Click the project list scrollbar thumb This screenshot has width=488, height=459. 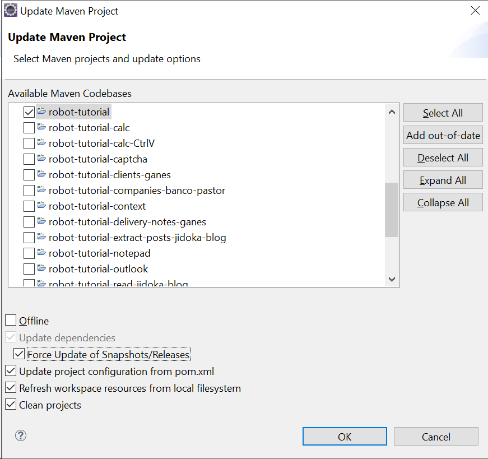392,210
